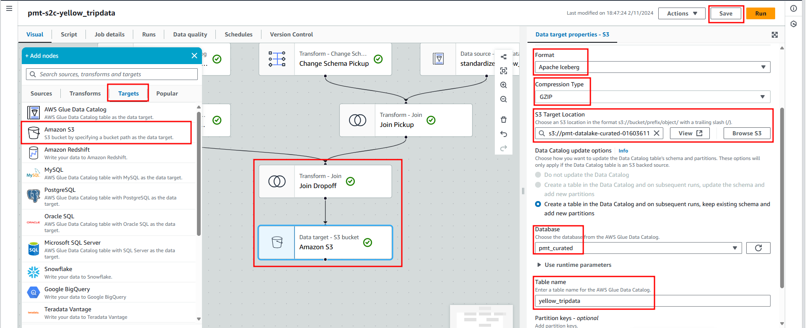Click the Save button
807x328 pixels.
pos(726,13)
